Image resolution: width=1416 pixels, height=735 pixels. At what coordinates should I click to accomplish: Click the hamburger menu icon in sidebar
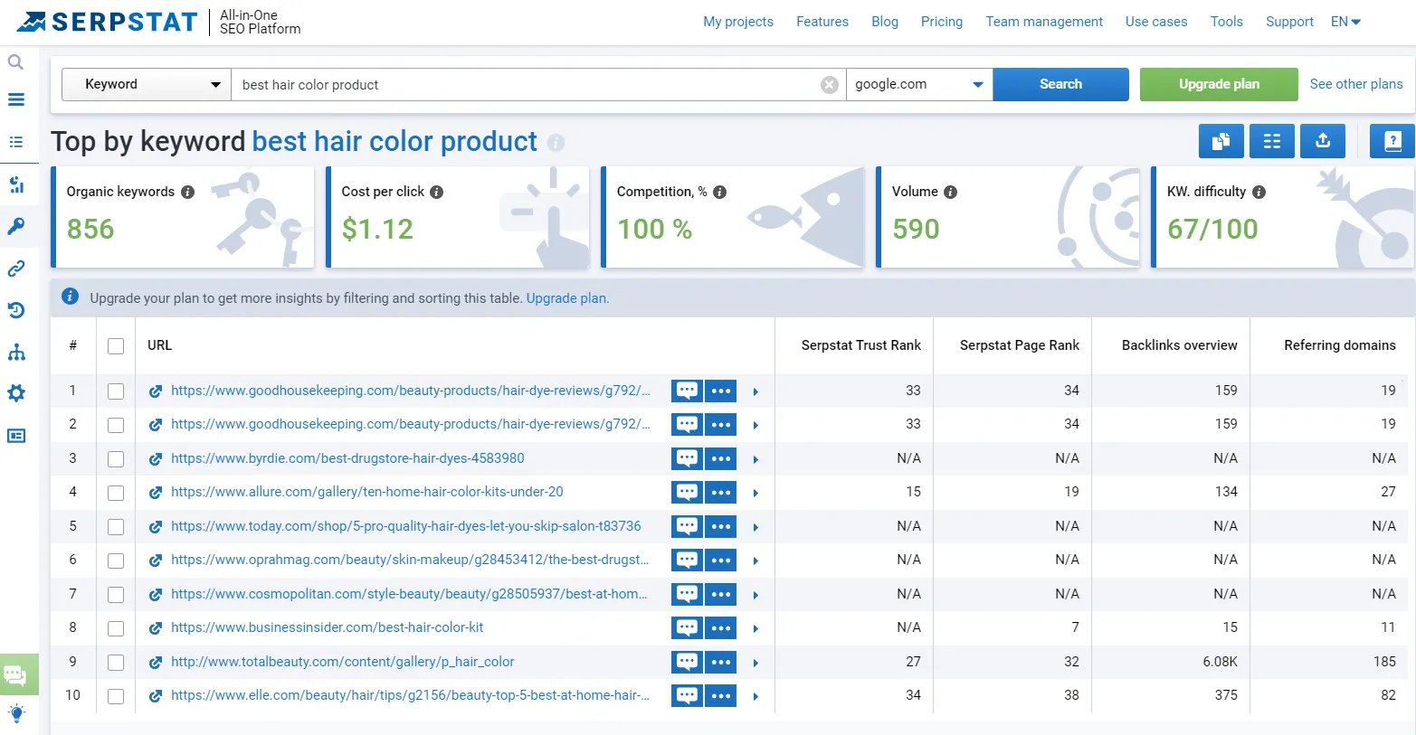click(x=16, y=99)
